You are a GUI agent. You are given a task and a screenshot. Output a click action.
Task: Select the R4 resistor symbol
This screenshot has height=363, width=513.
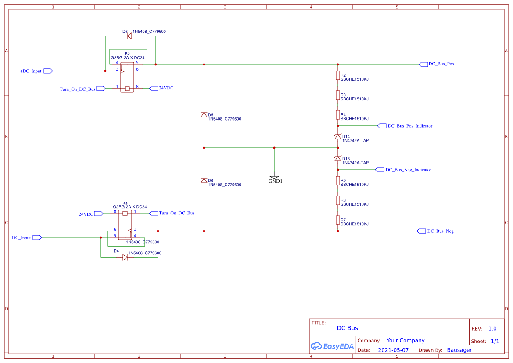point(338,115)
